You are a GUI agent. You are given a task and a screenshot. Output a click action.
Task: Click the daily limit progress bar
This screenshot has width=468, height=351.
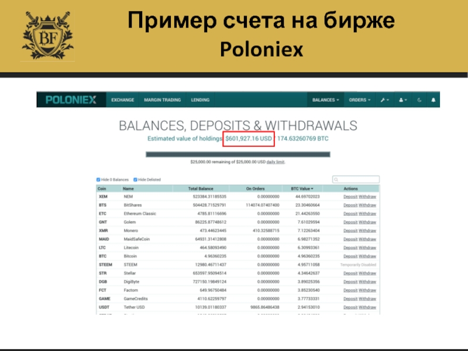point(238,154)
